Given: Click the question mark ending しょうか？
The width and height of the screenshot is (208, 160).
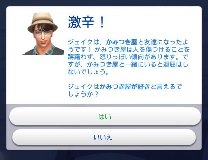Looking at the screenshot, I should tap(97, 94).
